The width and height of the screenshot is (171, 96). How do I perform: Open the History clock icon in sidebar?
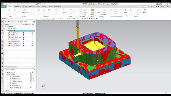pos(2,63)
